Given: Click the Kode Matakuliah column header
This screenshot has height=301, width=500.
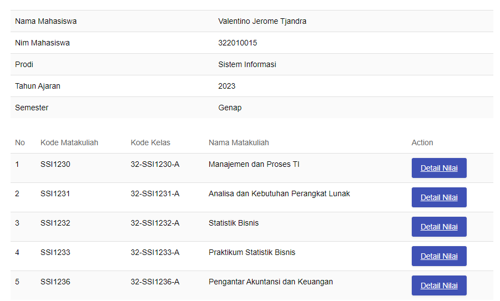Looking at the screenshot, I should (69, 142).
